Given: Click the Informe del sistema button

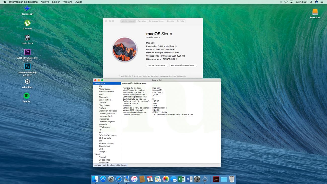Looking at the screenshot, I should click(x=157, y=65).
